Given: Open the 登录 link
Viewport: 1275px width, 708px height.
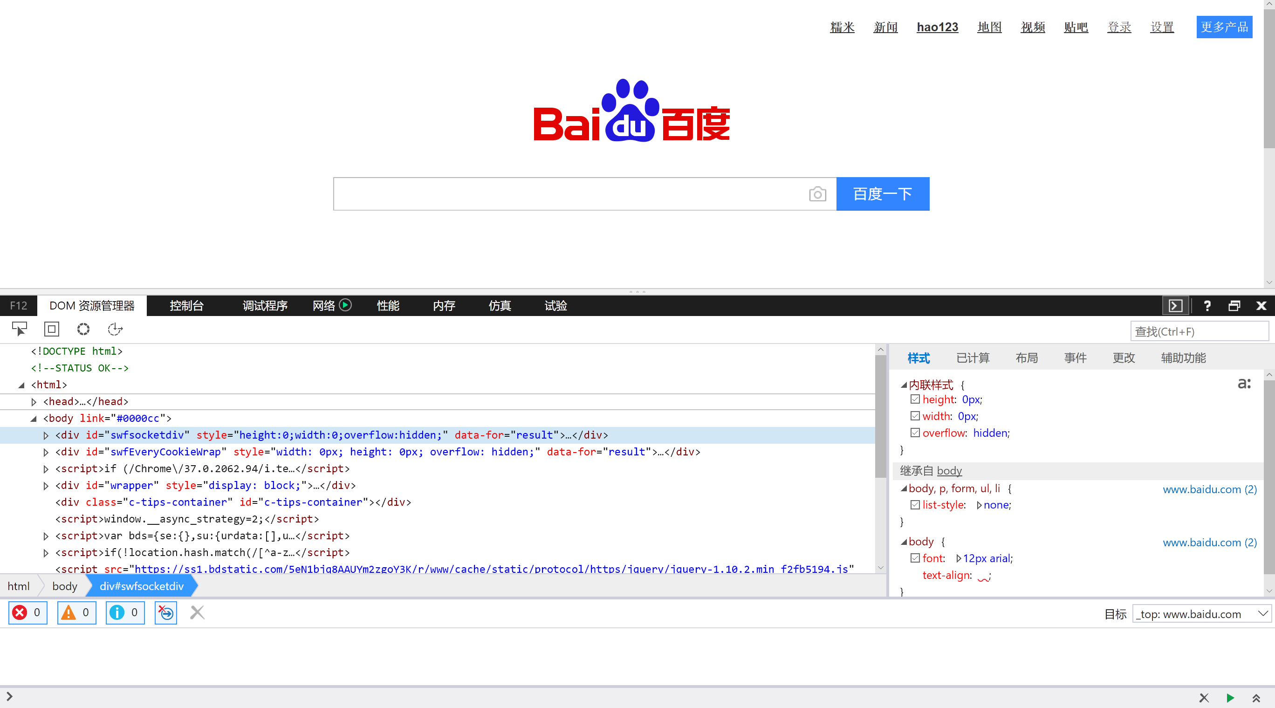Looking at the screenshot, I should pos(1118,27).
